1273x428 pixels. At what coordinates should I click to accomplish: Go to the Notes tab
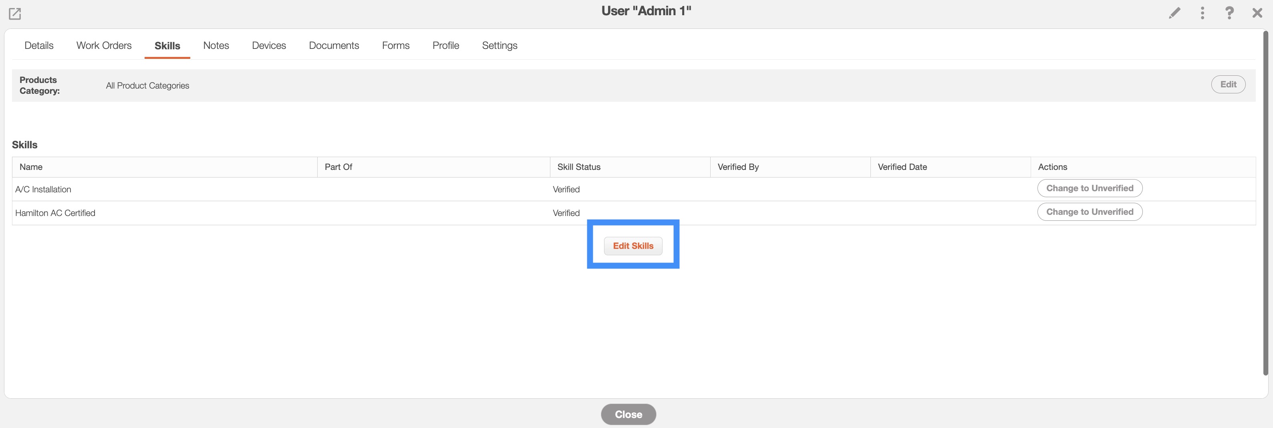click(x=216, y=45)
